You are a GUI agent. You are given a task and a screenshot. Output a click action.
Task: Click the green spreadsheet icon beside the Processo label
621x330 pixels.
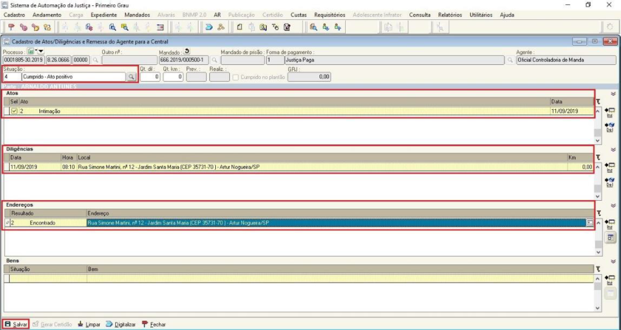(x=30, y=52)
